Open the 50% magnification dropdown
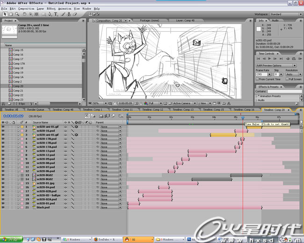This screenshot has height=243, width=304. click(x=100, y=103)
